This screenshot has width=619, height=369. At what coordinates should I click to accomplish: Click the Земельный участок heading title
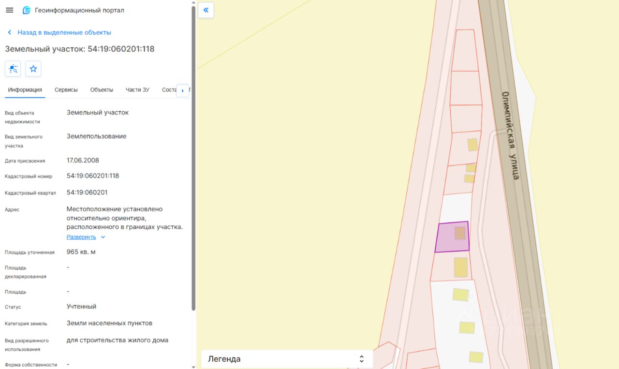(80, 49)
